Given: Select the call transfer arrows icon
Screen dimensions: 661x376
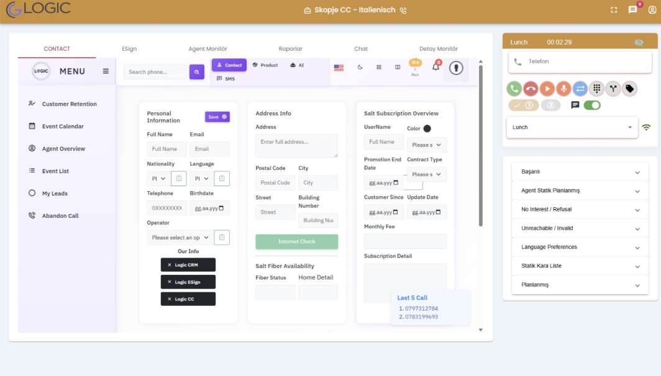Looking at the screenshot, I should click(x=580, y=89).
